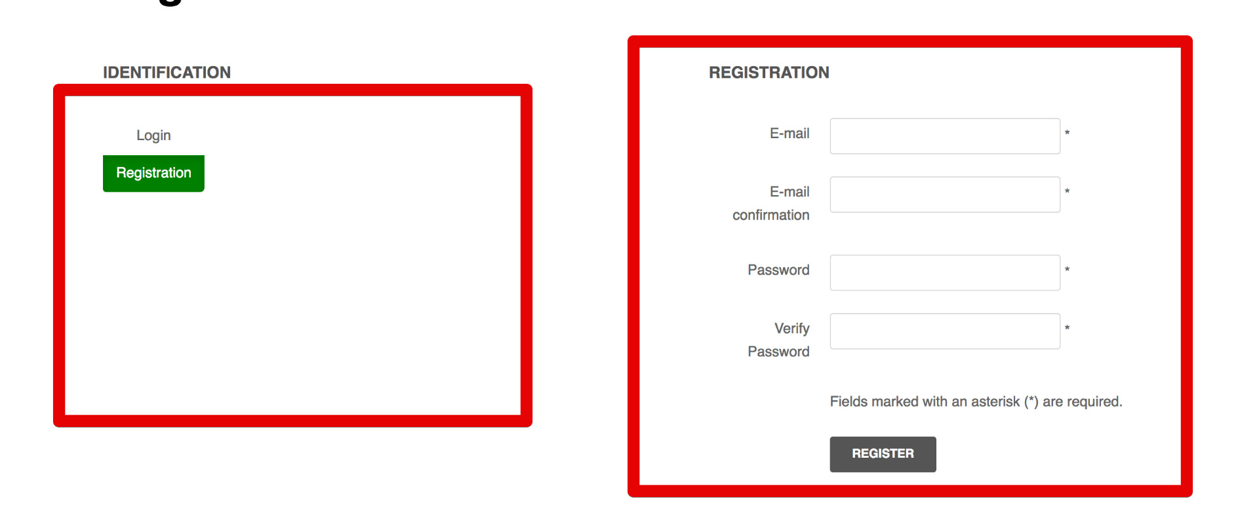Click the asterisk beside E-mail confirmation field
This screenshot has height=516, width=1259.
click(x=1068, y=192)
